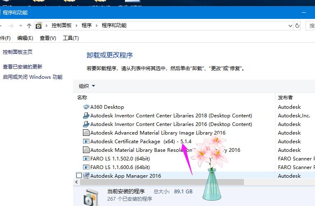Click 程序和功能 breadcrumb in address bar
This screenshot has width=315, height=206.
click(114, 25)
